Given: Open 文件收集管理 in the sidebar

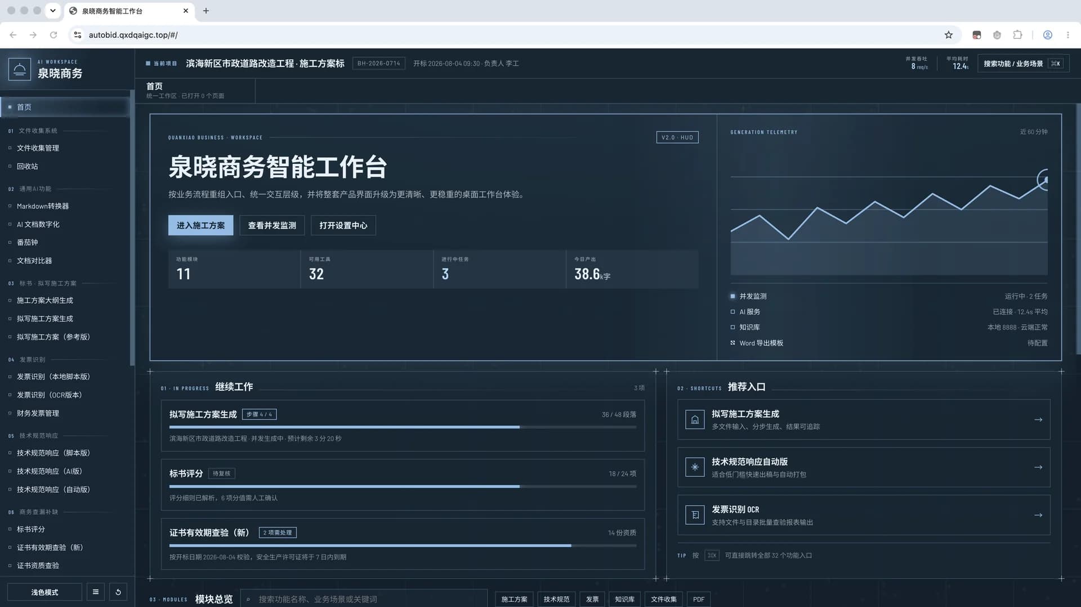Looking at the screenshot, I should coord(38,148).
